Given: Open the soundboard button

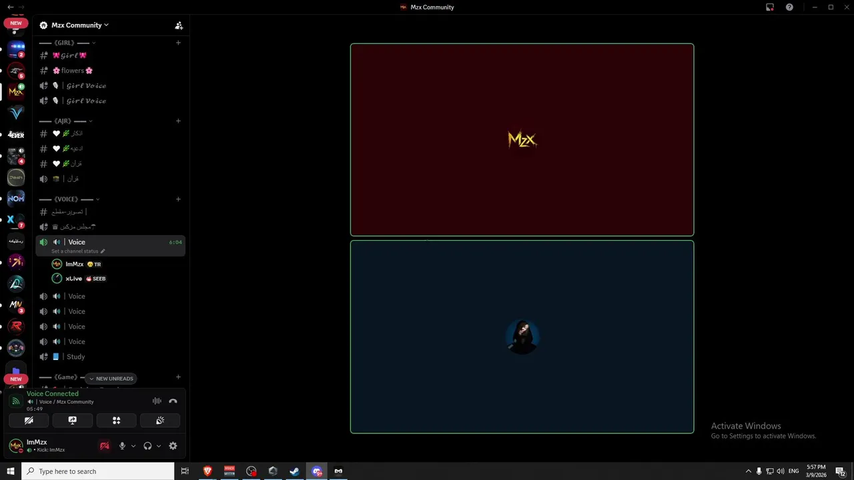Looking at the screenshot, I should [x=160, y=421].
